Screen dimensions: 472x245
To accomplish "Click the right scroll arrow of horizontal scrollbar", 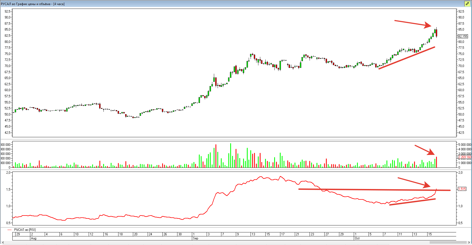I will tap(469, 243).
